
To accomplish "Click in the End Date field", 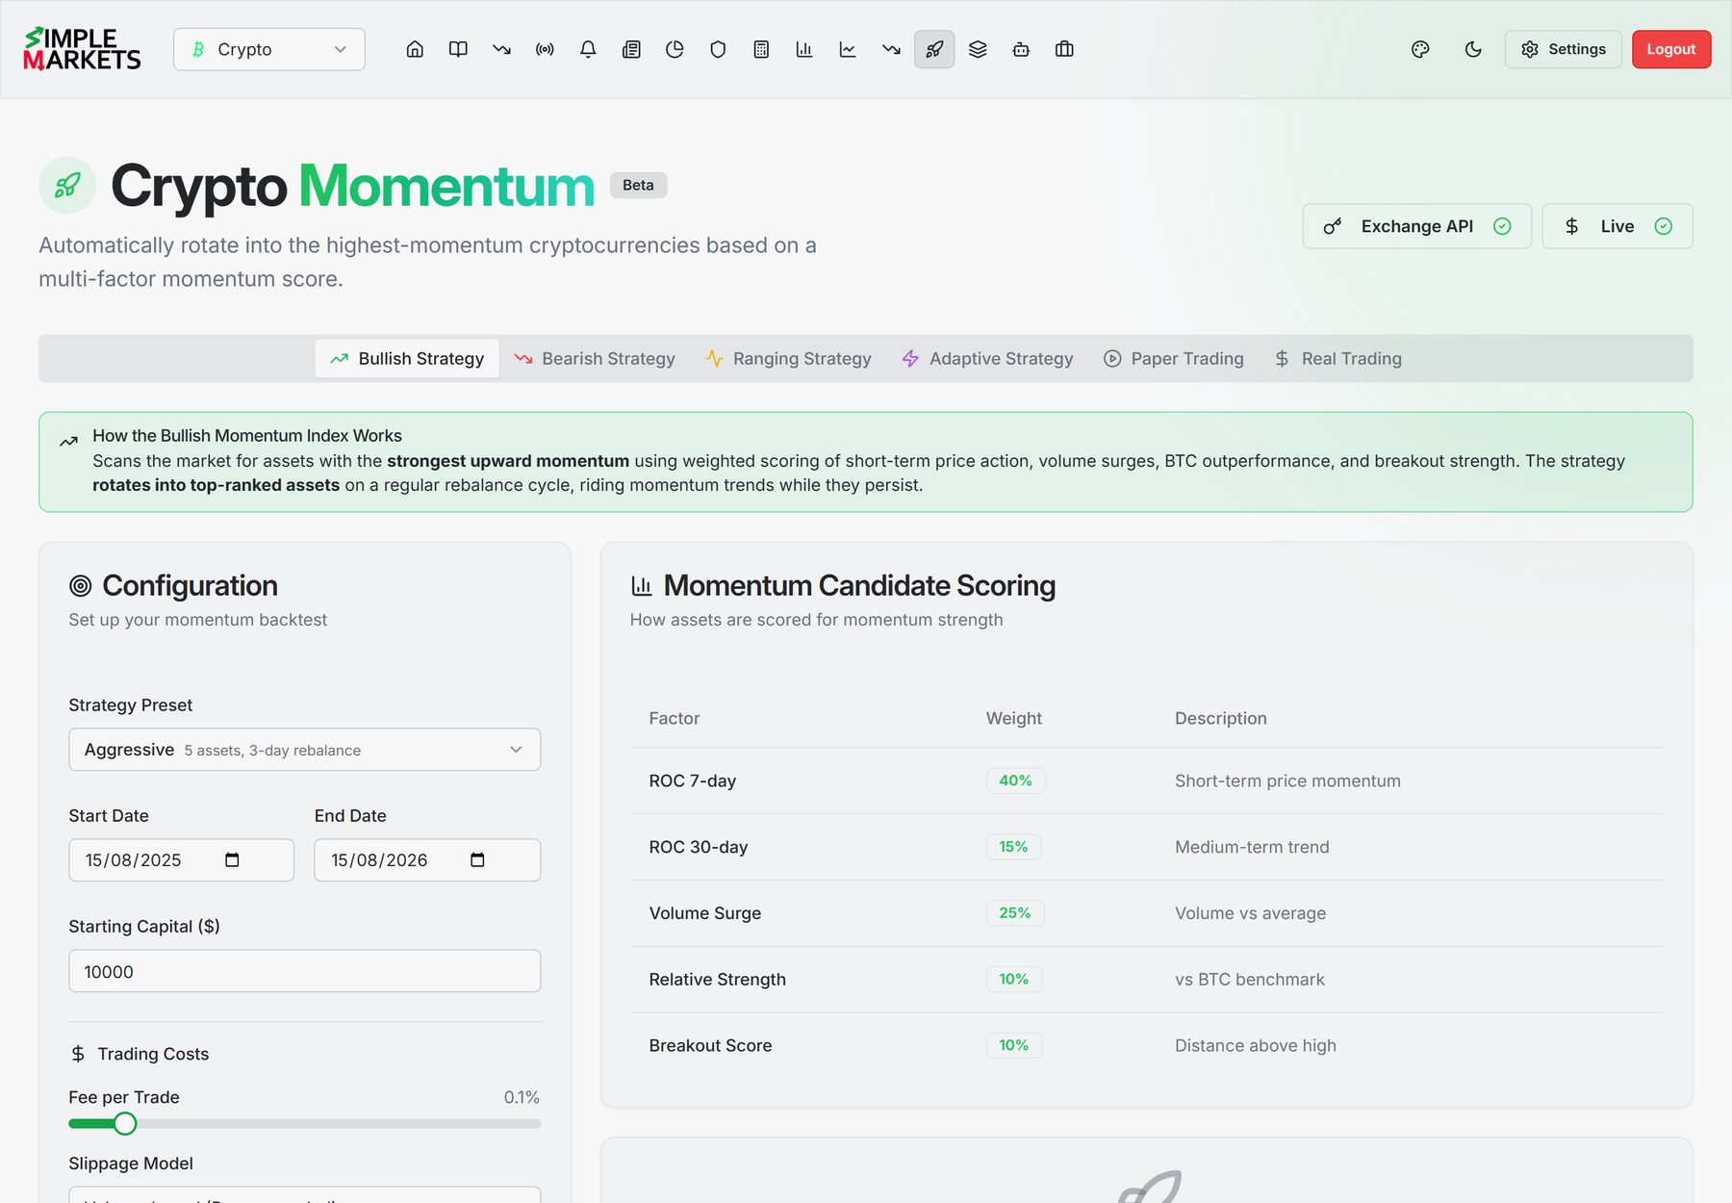I will (x=427, y=859).
